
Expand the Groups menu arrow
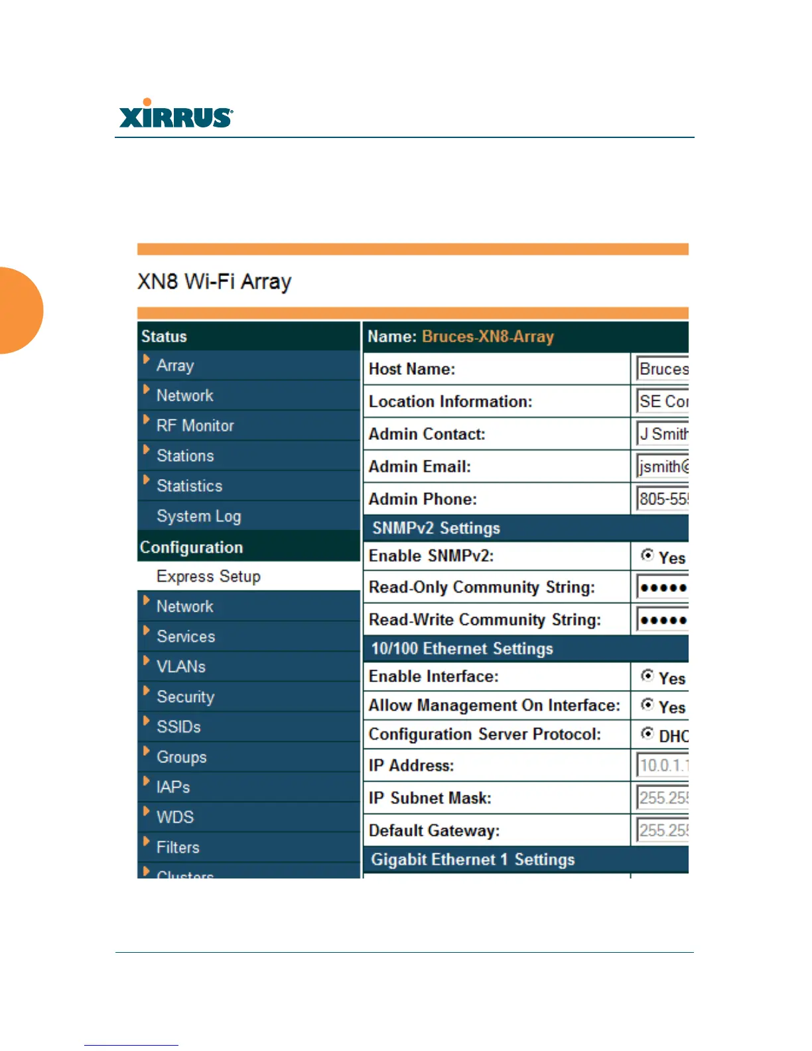[x=147, y=751]
